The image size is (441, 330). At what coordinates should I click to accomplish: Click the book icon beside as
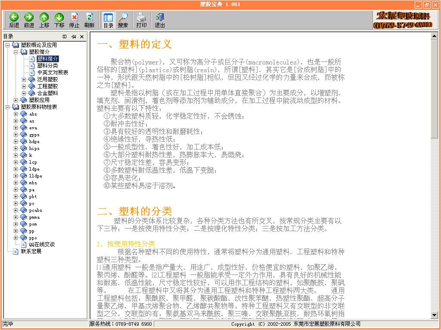24,121
